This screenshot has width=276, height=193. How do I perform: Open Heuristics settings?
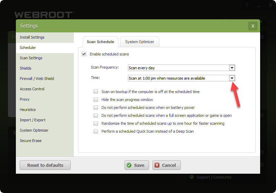tap(45, 110)
